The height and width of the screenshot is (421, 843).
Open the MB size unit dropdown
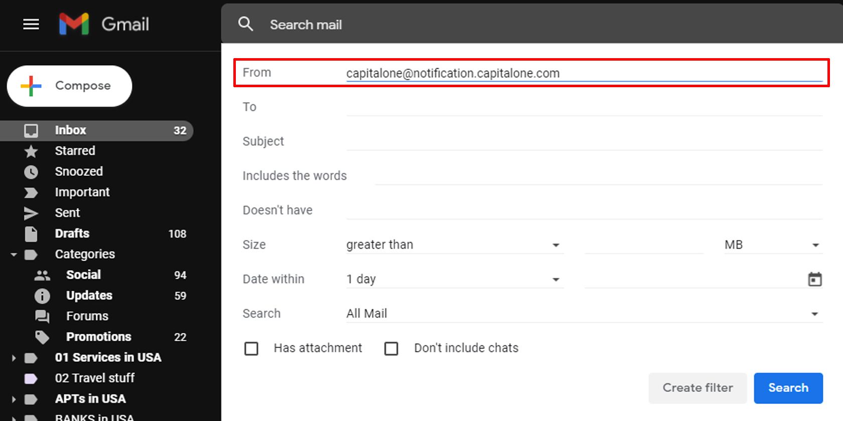click(773, 245)
